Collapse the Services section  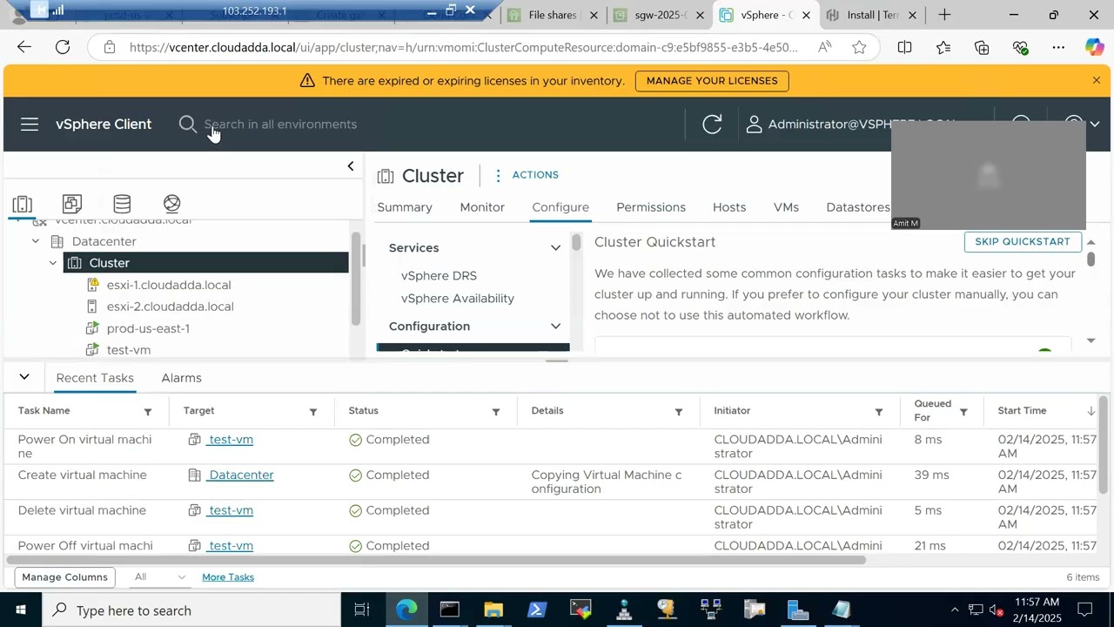pyautogui.click(x=555, y=248)
